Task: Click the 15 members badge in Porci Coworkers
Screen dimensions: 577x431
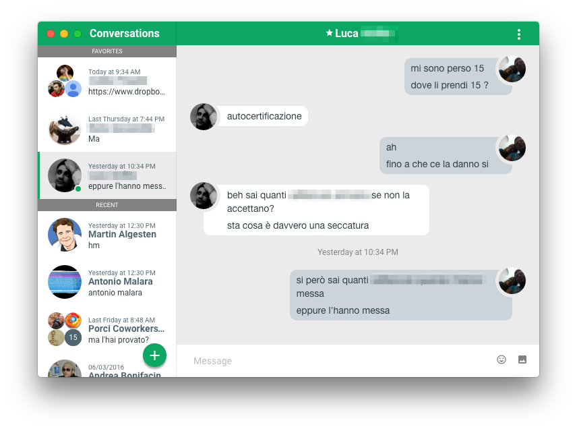Action: tap(73, 337)
